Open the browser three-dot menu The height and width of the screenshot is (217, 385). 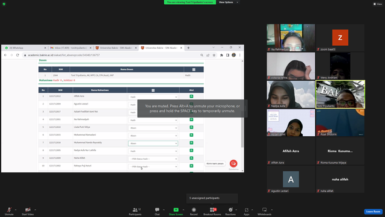pos(240,55)
